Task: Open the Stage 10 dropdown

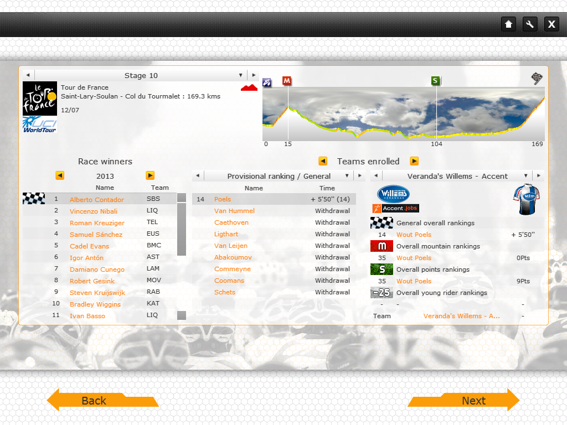Action: [x=240, y=75]
